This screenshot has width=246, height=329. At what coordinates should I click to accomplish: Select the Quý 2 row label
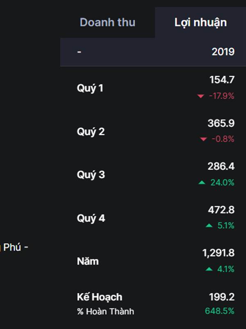91,132
